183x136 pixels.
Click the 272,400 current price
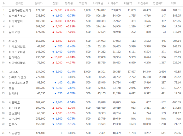tap(40, 77)
